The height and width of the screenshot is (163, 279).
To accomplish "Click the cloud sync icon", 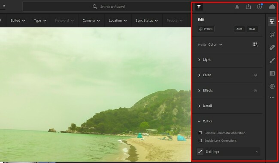I will coord(272,7).
